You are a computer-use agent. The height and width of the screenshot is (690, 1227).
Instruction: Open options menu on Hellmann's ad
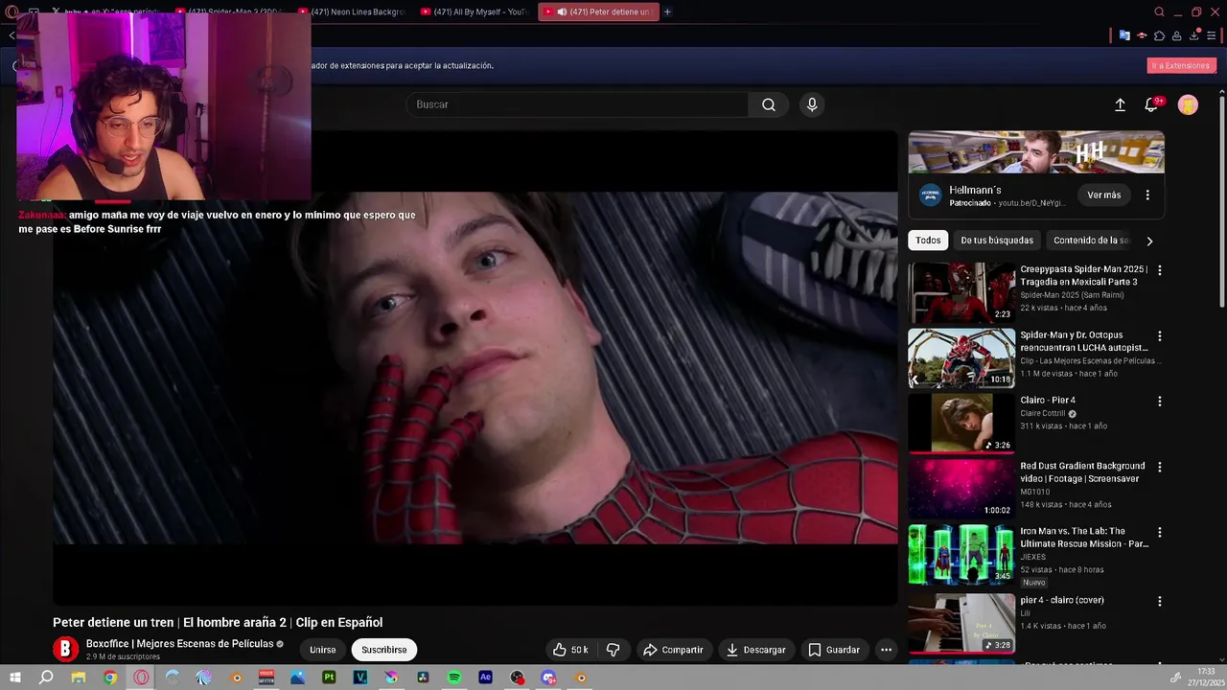tap(1147, 195)
